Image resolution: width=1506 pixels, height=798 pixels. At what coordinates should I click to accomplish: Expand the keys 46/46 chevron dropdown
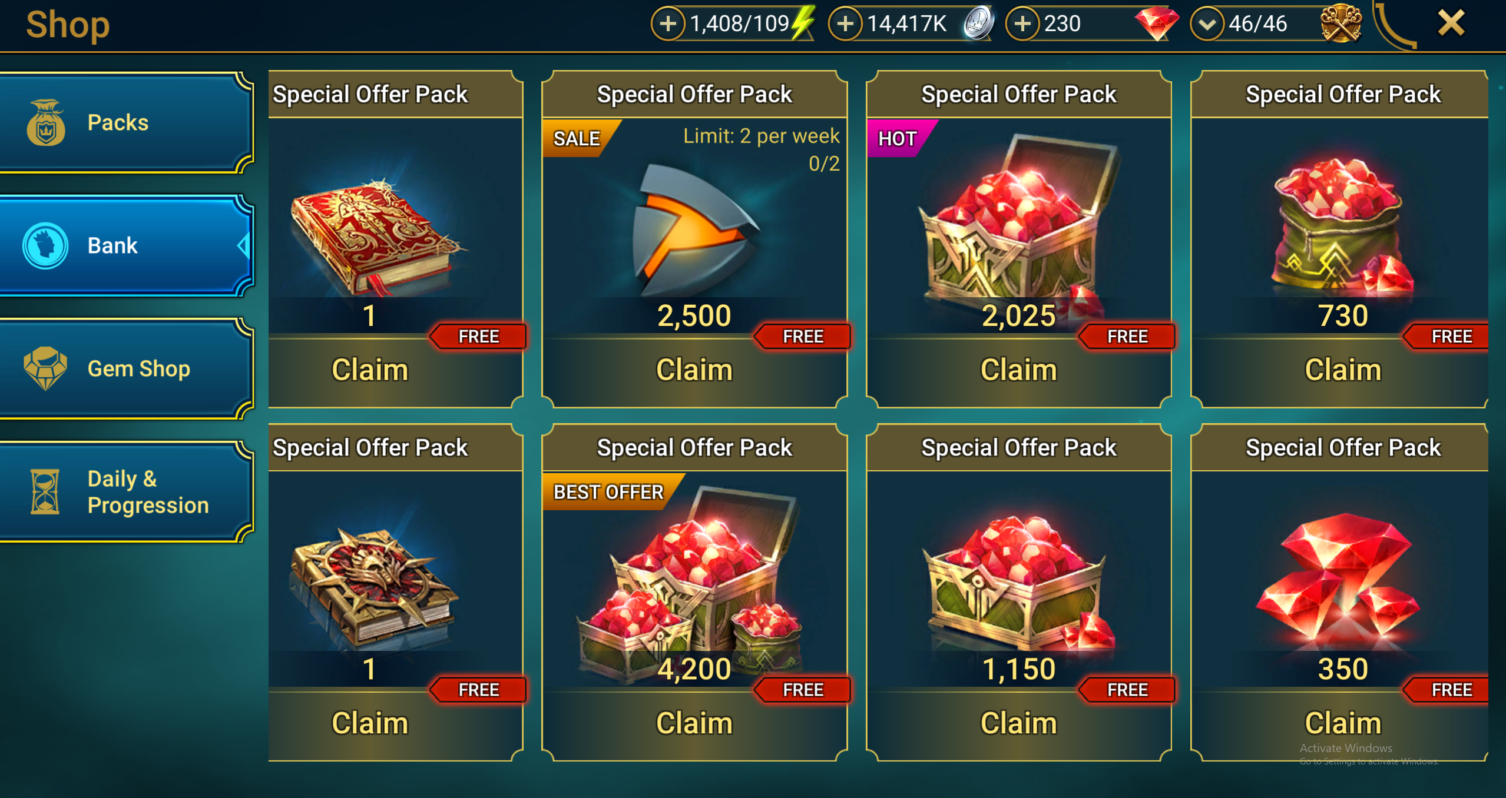point(1207,24)
